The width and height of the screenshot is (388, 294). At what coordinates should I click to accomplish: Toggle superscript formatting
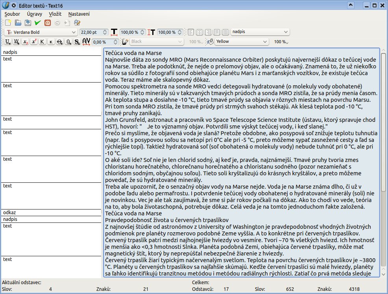pyautogui.click(x=34, y=42)
